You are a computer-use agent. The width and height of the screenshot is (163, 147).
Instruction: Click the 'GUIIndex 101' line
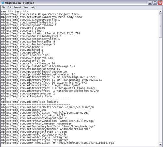point(24,110)
